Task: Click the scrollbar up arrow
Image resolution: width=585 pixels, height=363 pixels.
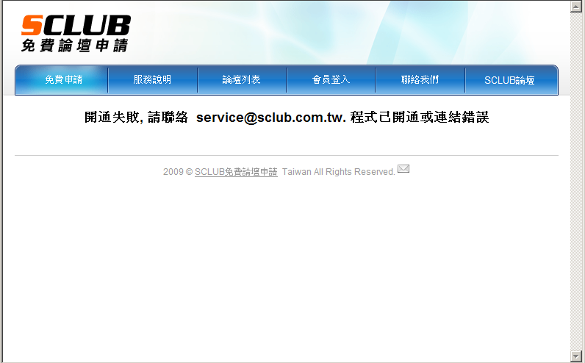Action: [576, 7]
